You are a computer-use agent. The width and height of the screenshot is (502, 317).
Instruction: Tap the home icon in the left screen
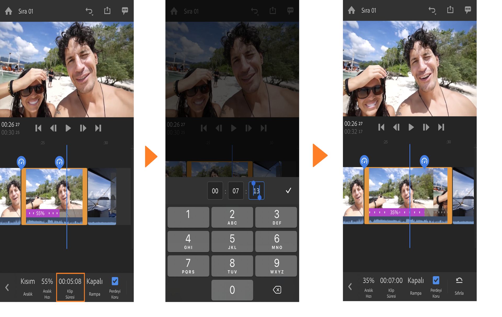click(9, 11)
